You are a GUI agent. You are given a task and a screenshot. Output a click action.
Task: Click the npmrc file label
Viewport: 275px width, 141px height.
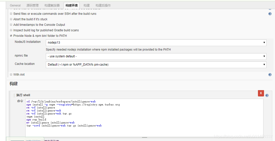click(x=21, y=56)
